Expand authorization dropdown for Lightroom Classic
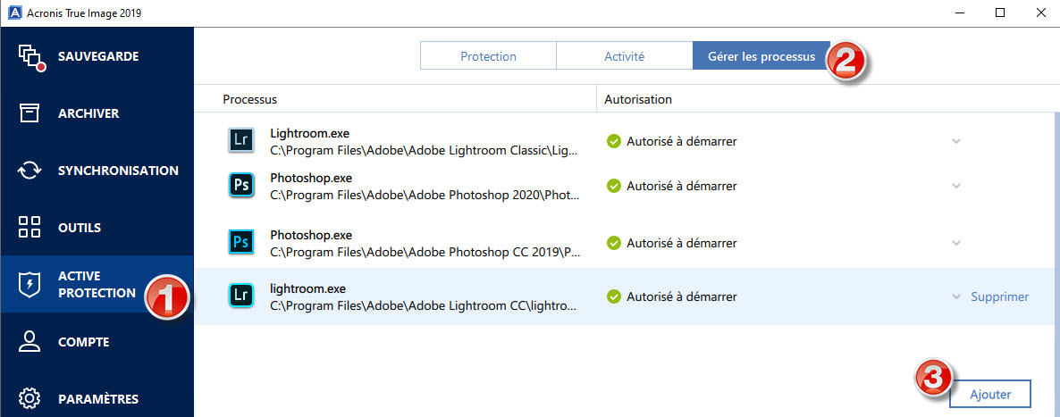This screenshot has height=417, width=1060. 956,141
